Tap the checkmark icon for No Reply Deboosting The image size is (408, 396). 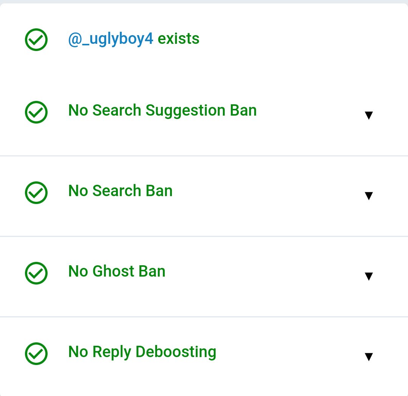pyautogui.click(x=36, y=354)
